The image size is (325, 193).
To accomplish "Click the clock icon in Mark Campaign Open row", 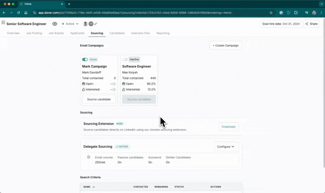I will point(114,84).
